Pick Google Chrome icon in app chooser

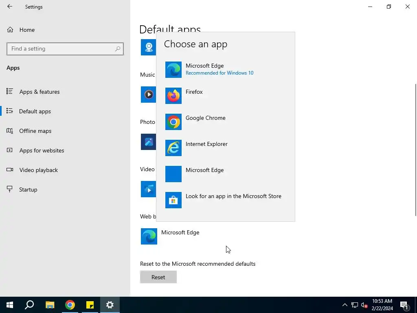[173, 122]
